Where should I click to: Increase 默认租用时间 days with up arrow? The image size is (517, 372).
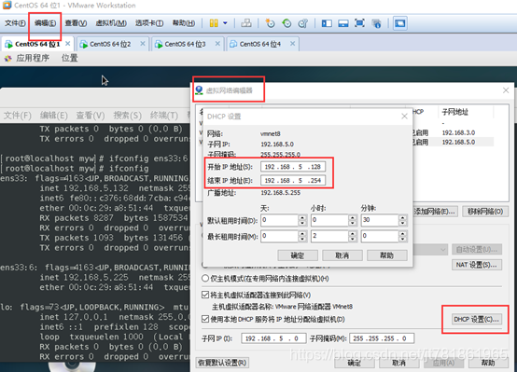coord(302,217)
